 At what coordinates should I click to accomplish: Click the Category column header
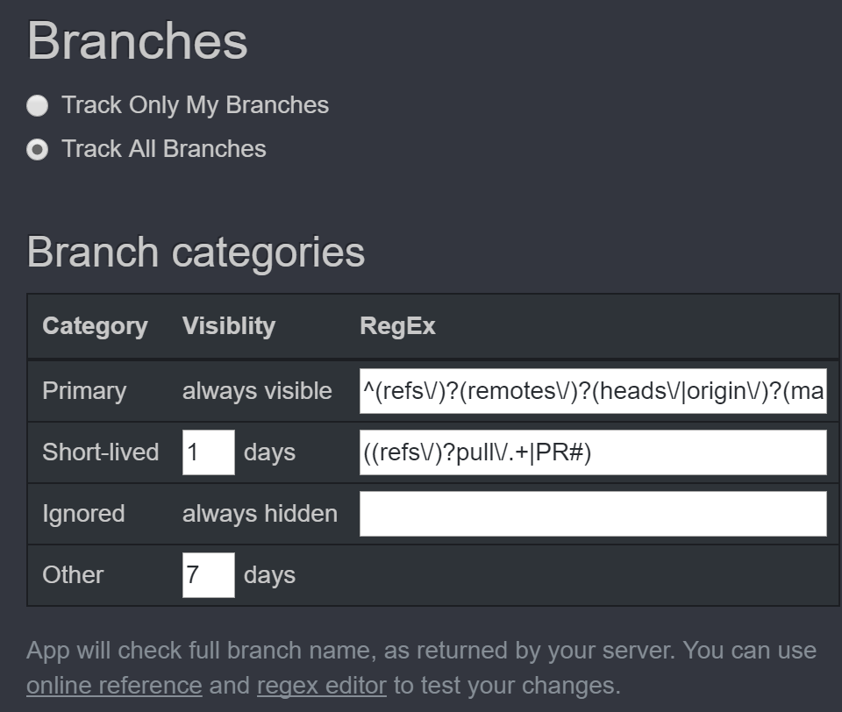[95, 326]
